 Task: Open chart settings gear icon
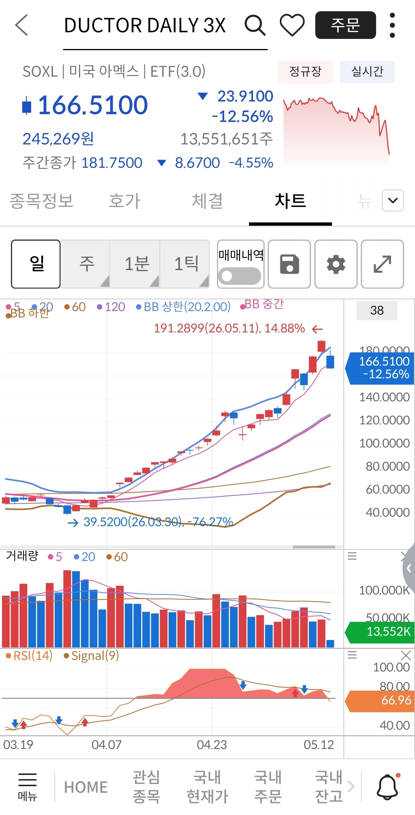[336, 264]
